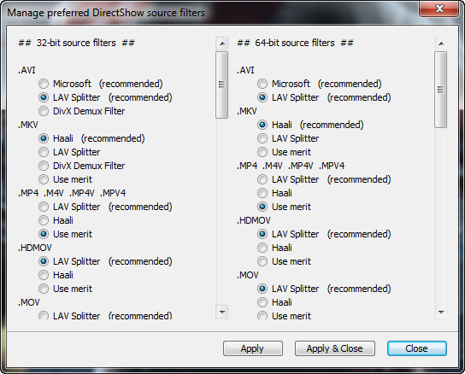Click 32-bit list scroll down arrow
Viewport: 465px width, 374px height.
222,312
